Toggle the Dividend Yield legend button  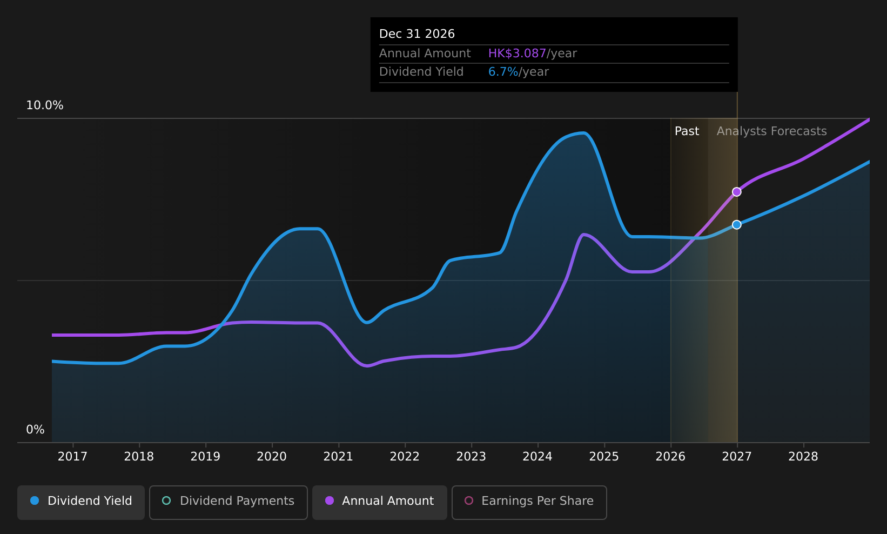tap(81, 502)
